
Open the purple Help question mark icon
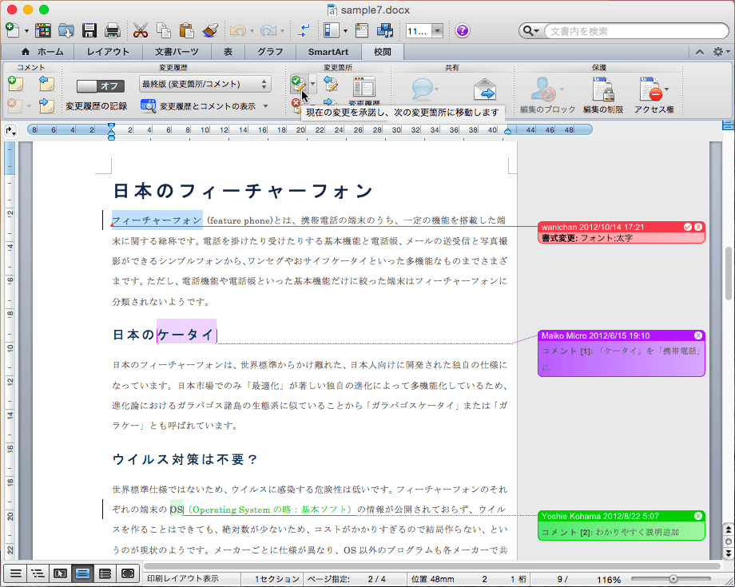point(462,31)
